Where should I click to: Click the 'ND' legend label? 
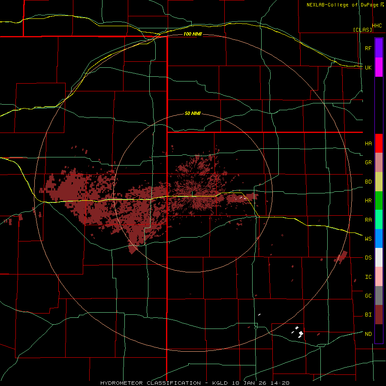point(368,334)
